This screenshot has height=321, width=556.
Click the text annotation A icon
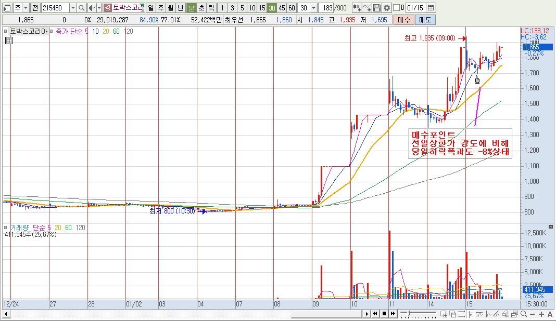point(550,314)
